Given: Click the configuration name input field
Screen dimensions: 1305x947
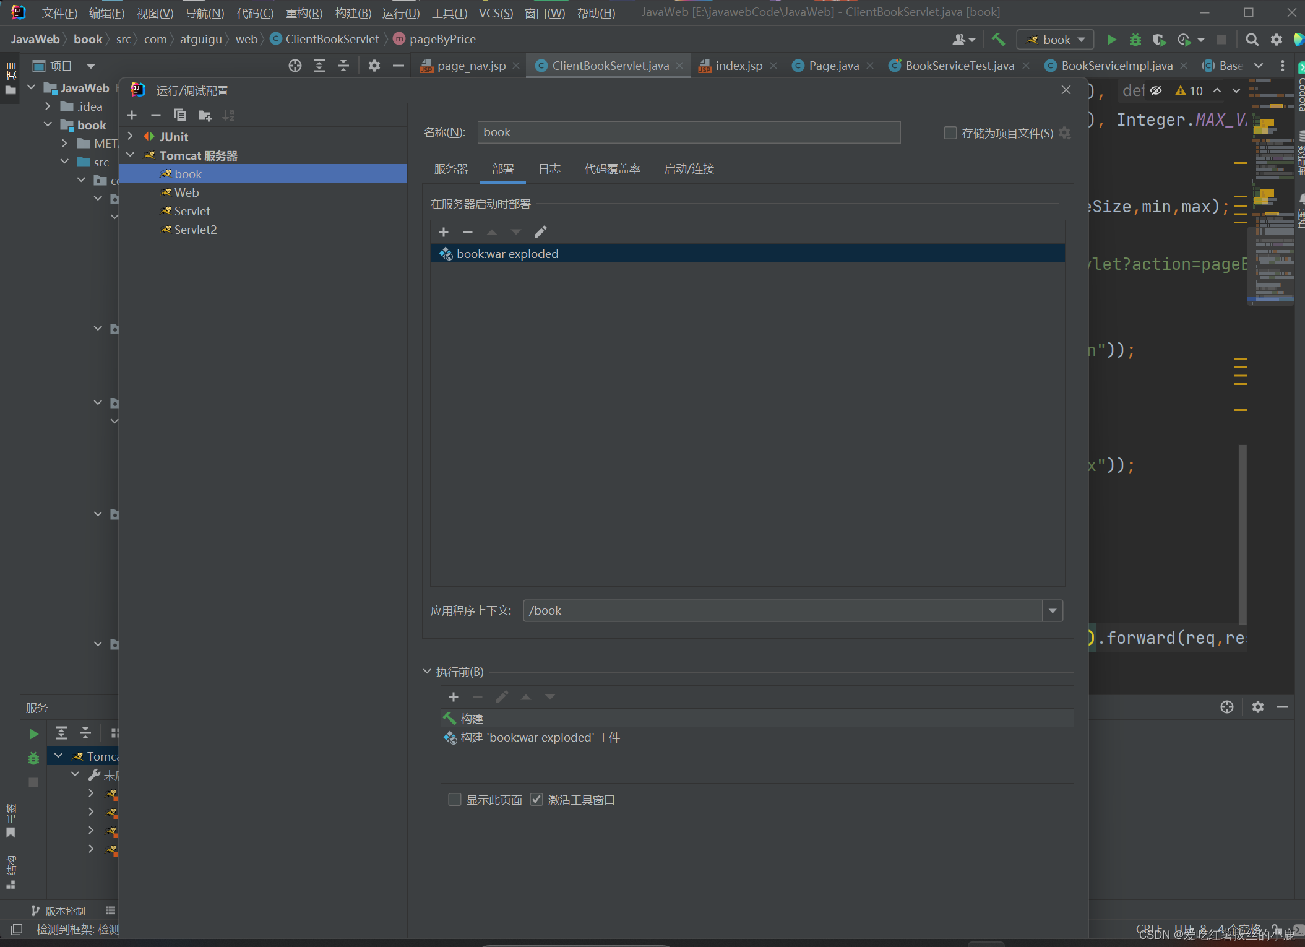Looking at the screenshot, I should (x=688, y=132).
